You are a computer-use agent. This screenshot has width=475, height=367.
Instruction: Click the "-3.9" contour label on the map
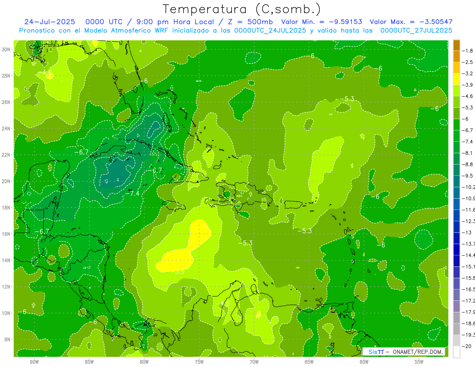(x=178, y=272)
